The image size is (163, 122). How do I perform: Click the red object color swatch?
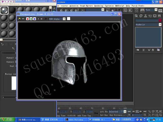pyautogui.click(x=160, y=20)
